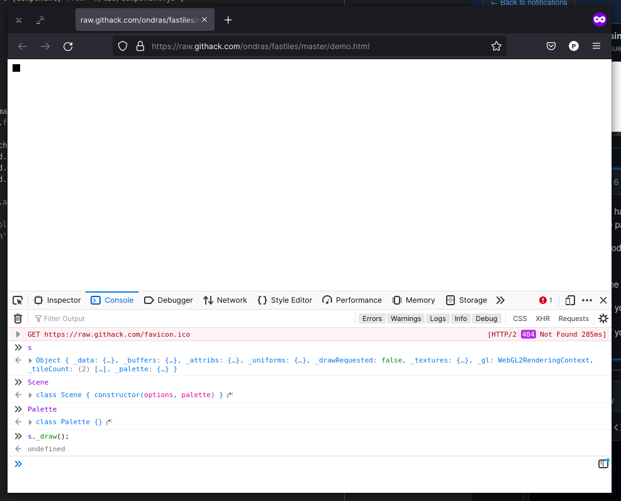
Task: Show more devtools tabs chevron
Action: pos(500,300)
